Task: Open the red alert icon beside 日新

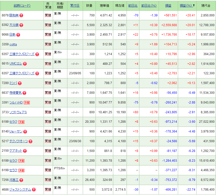Action: point(18,35)
